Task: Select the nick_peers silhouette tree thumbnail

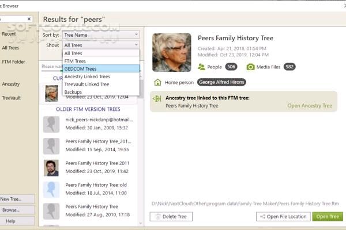Action: 51,124
